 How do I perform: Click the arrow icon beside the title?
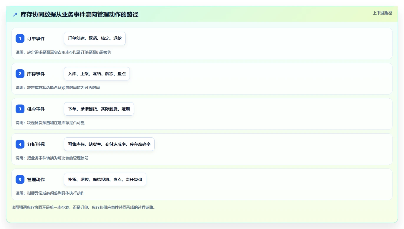click(x=15, y=14)
